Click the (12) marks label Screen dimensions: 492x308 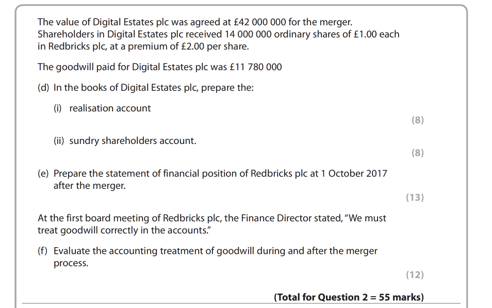(415, 275)
